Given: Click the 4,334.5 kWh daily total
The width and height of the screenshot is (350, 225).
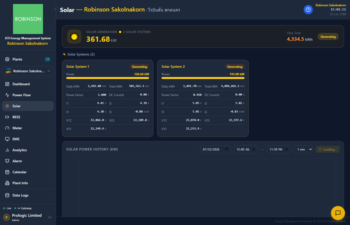Looking at the screenshot, I should 299,39.
